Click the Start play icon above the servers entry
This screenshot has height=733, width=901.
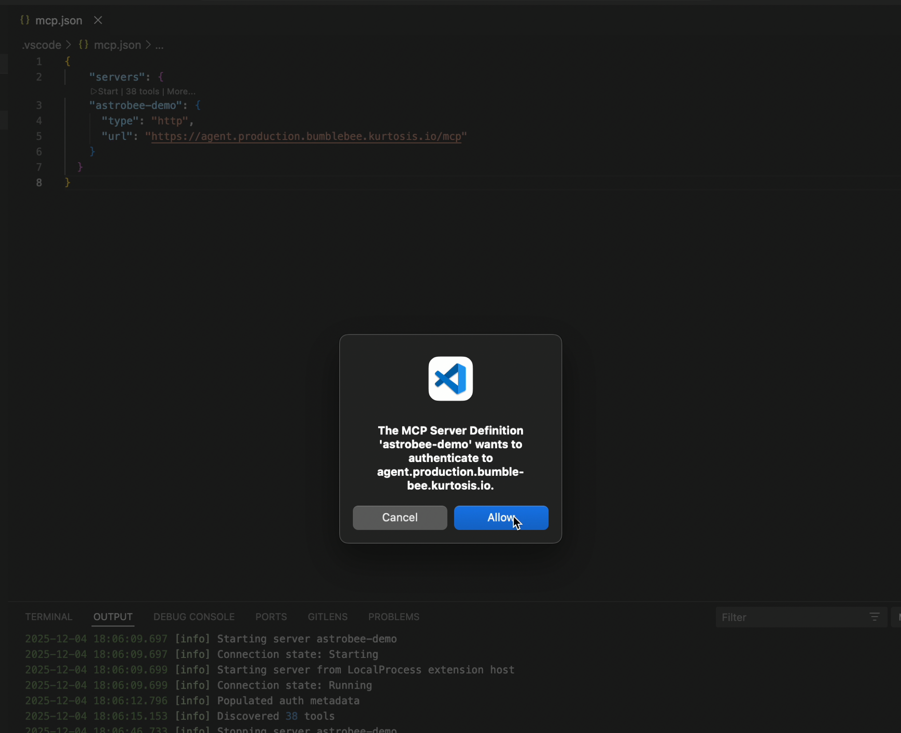coord(94,91)
